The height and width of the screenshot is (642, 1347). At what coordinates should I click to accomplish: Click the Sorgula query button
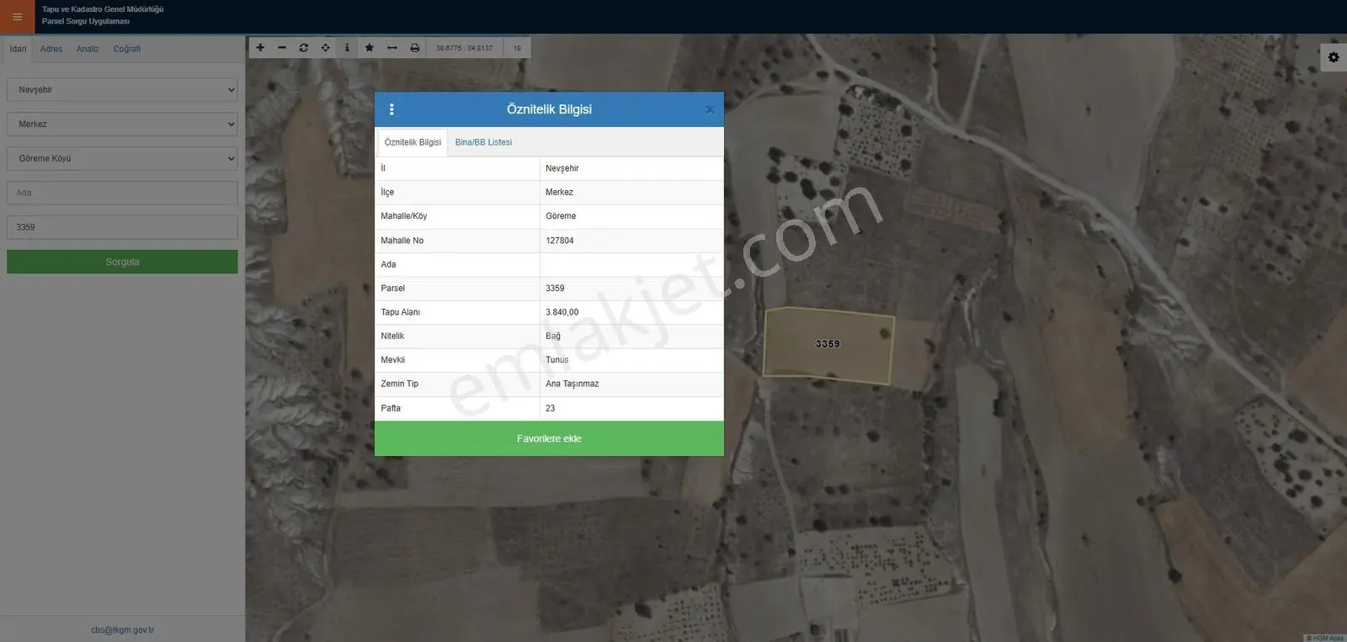pyautogui.click(x=122, y=262)
